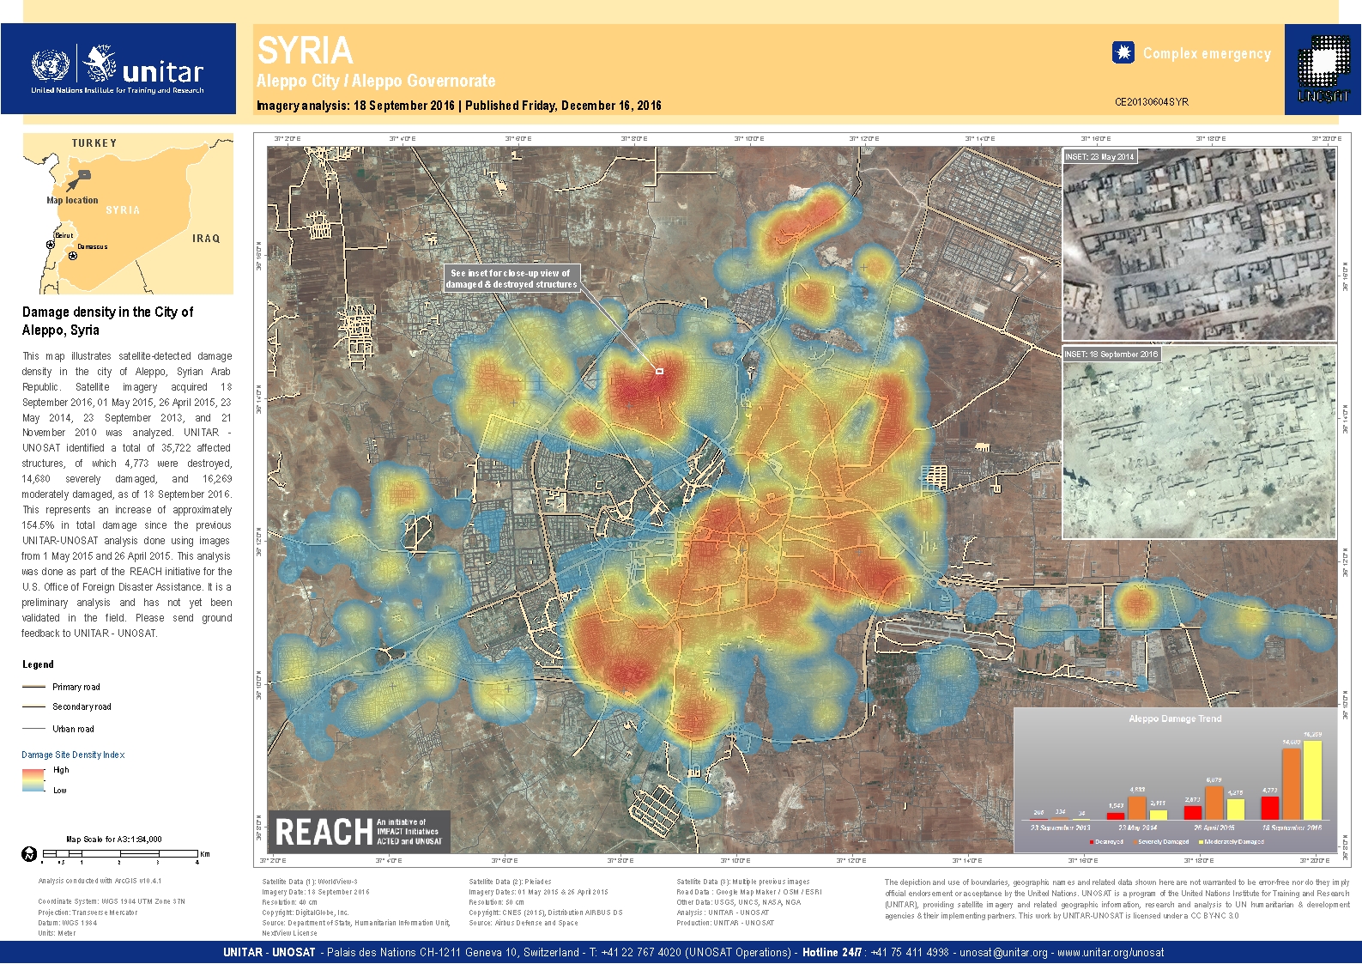Click the north arrow compass icon
The width and height of the screenshot is (1362, 964).
(29, 854)
